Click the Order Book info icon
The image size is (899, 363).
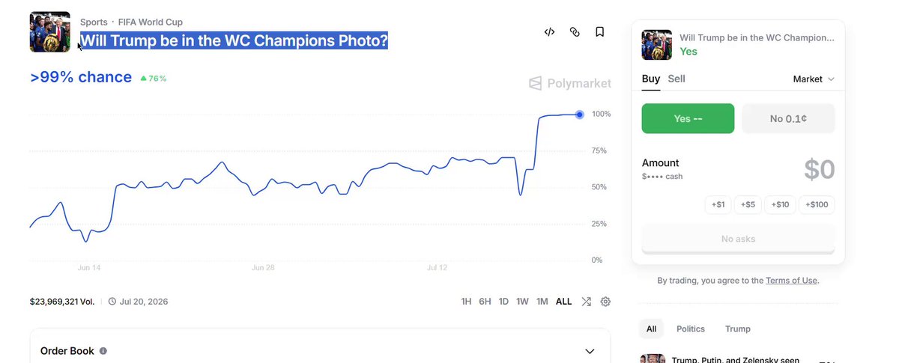point(103,351)
